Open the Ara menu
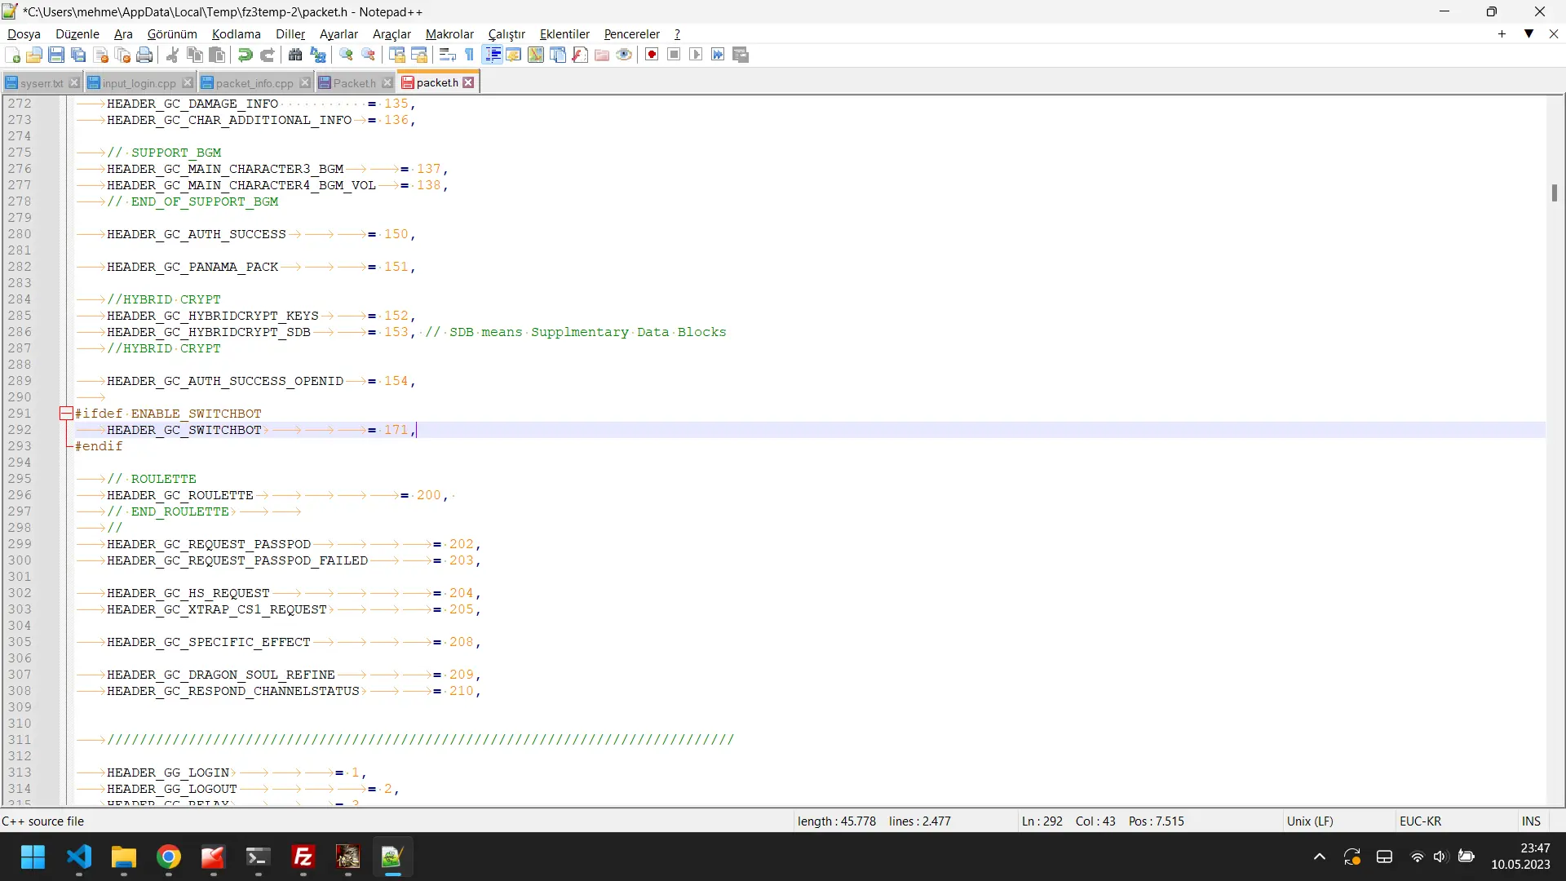The image size is (1566, 881). pyautogui.click(x=123, y=34)
